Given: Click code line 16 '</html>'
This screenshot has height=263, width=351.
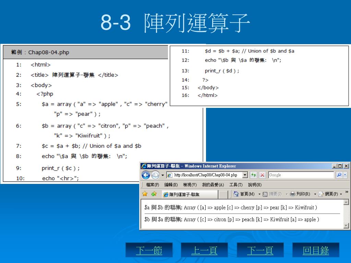Looking at the screenshot, I should (207, 95).
